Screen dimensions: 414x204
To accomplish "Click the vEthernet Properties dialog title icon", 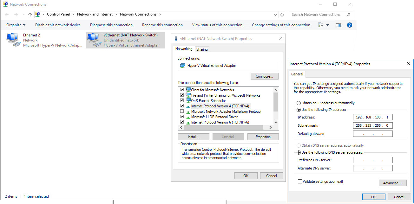I will (x=176, y=39).
